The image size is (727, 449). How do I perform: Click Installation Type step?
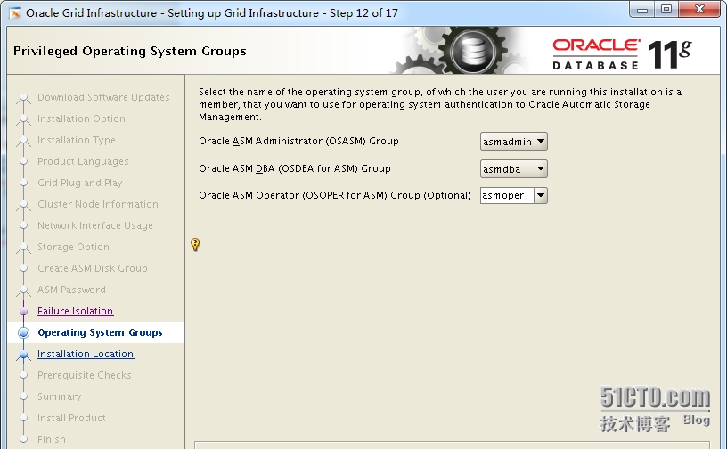(76, 140)
